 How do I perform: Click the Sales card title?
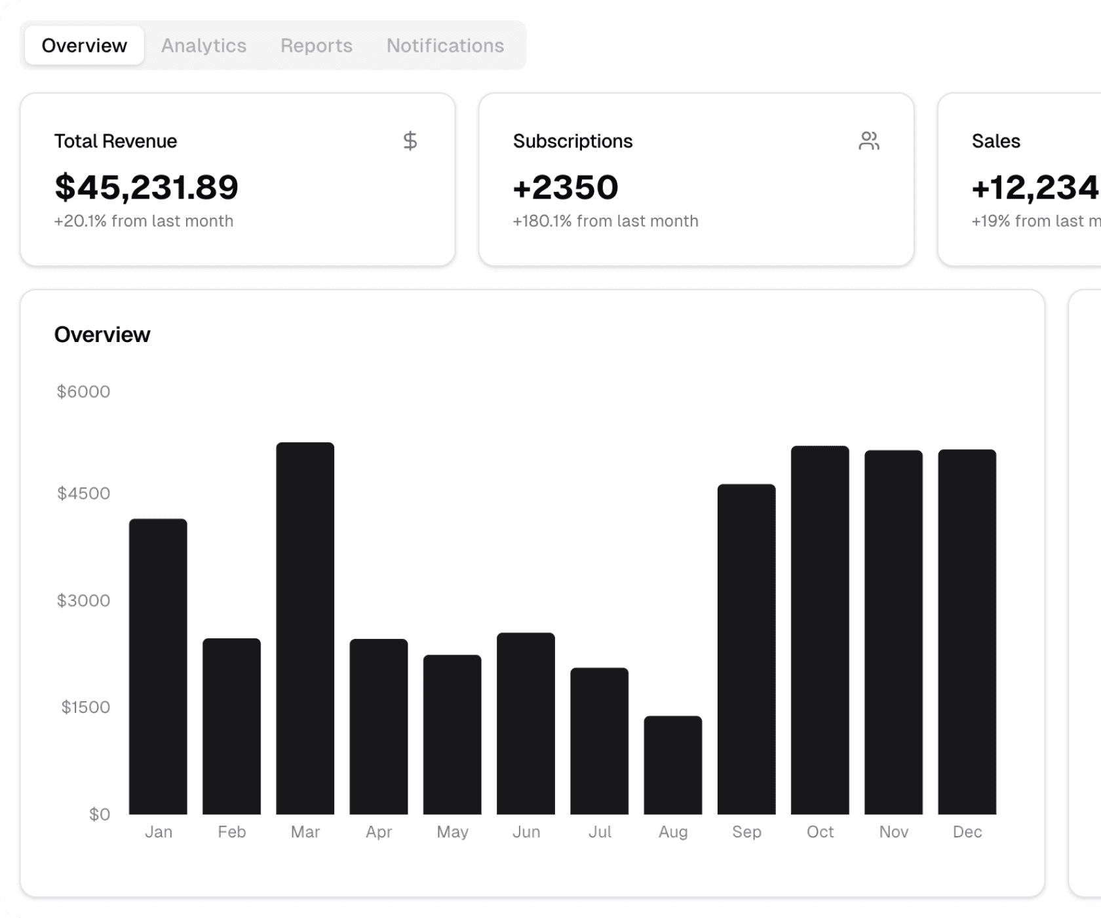click(x=996, y=141)
